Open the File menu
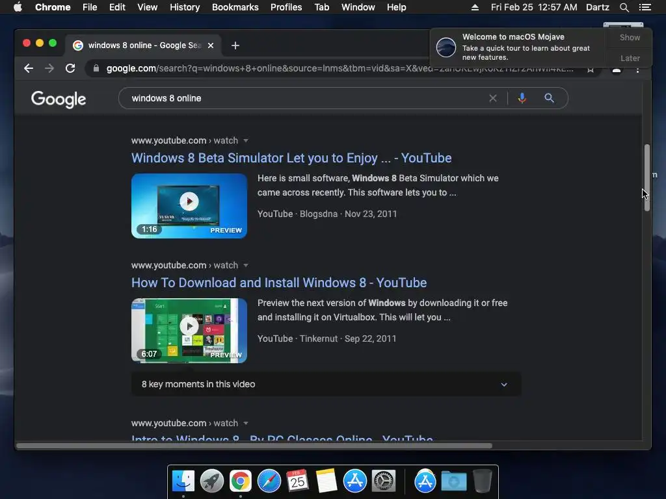This screenshot has height=499, width=666. [x=90, y=7]
